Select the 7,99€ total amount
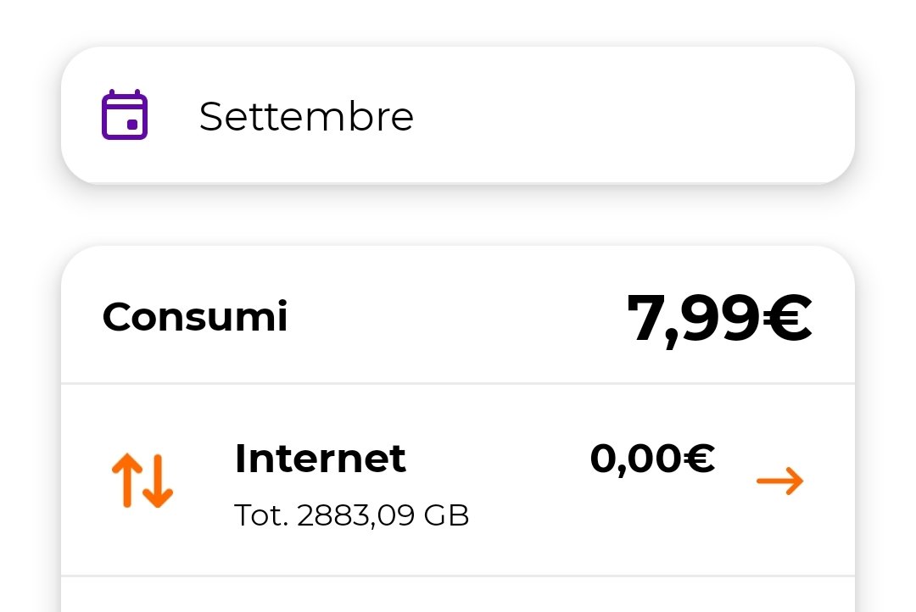 719,319
